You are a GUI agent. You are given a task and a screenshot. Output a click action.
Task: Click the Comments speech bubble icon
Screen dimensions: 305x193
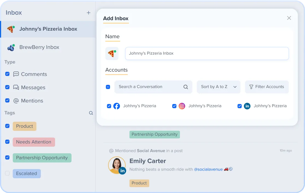tap(16, 74)
